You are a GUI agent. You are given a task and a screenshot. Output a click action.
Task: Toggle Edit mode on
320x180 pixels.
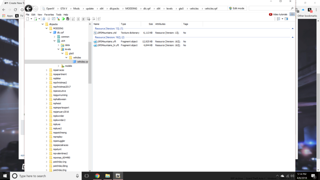pyautogui.click(x=236, y=8)
